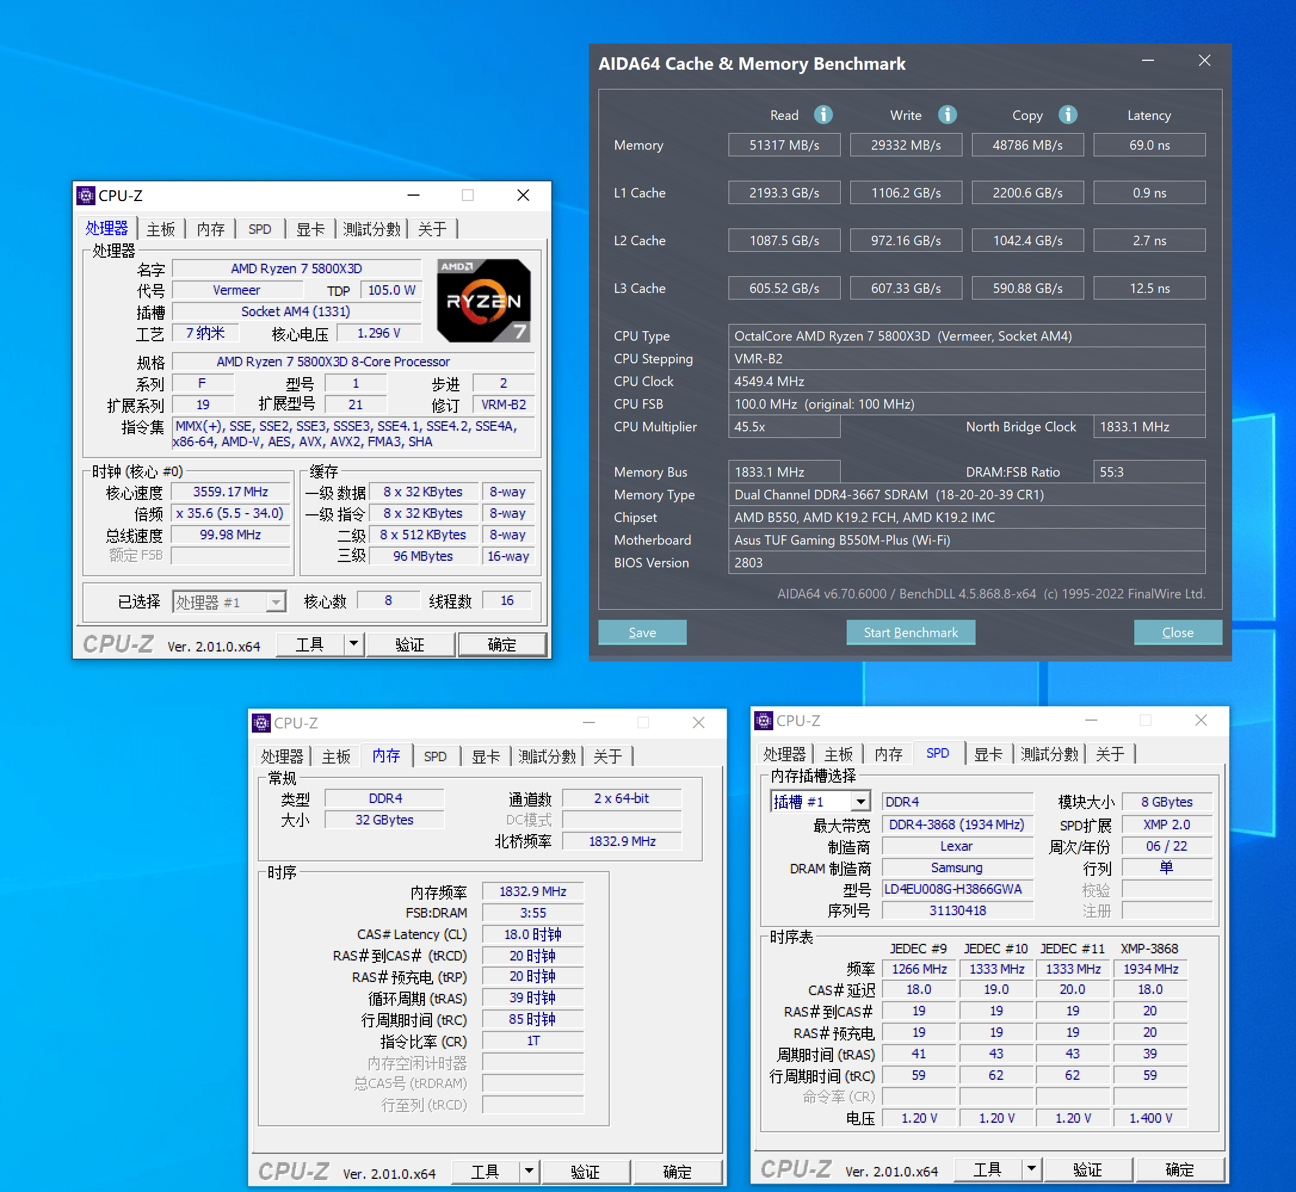Click Save button in AIDA64

(643, 632)
